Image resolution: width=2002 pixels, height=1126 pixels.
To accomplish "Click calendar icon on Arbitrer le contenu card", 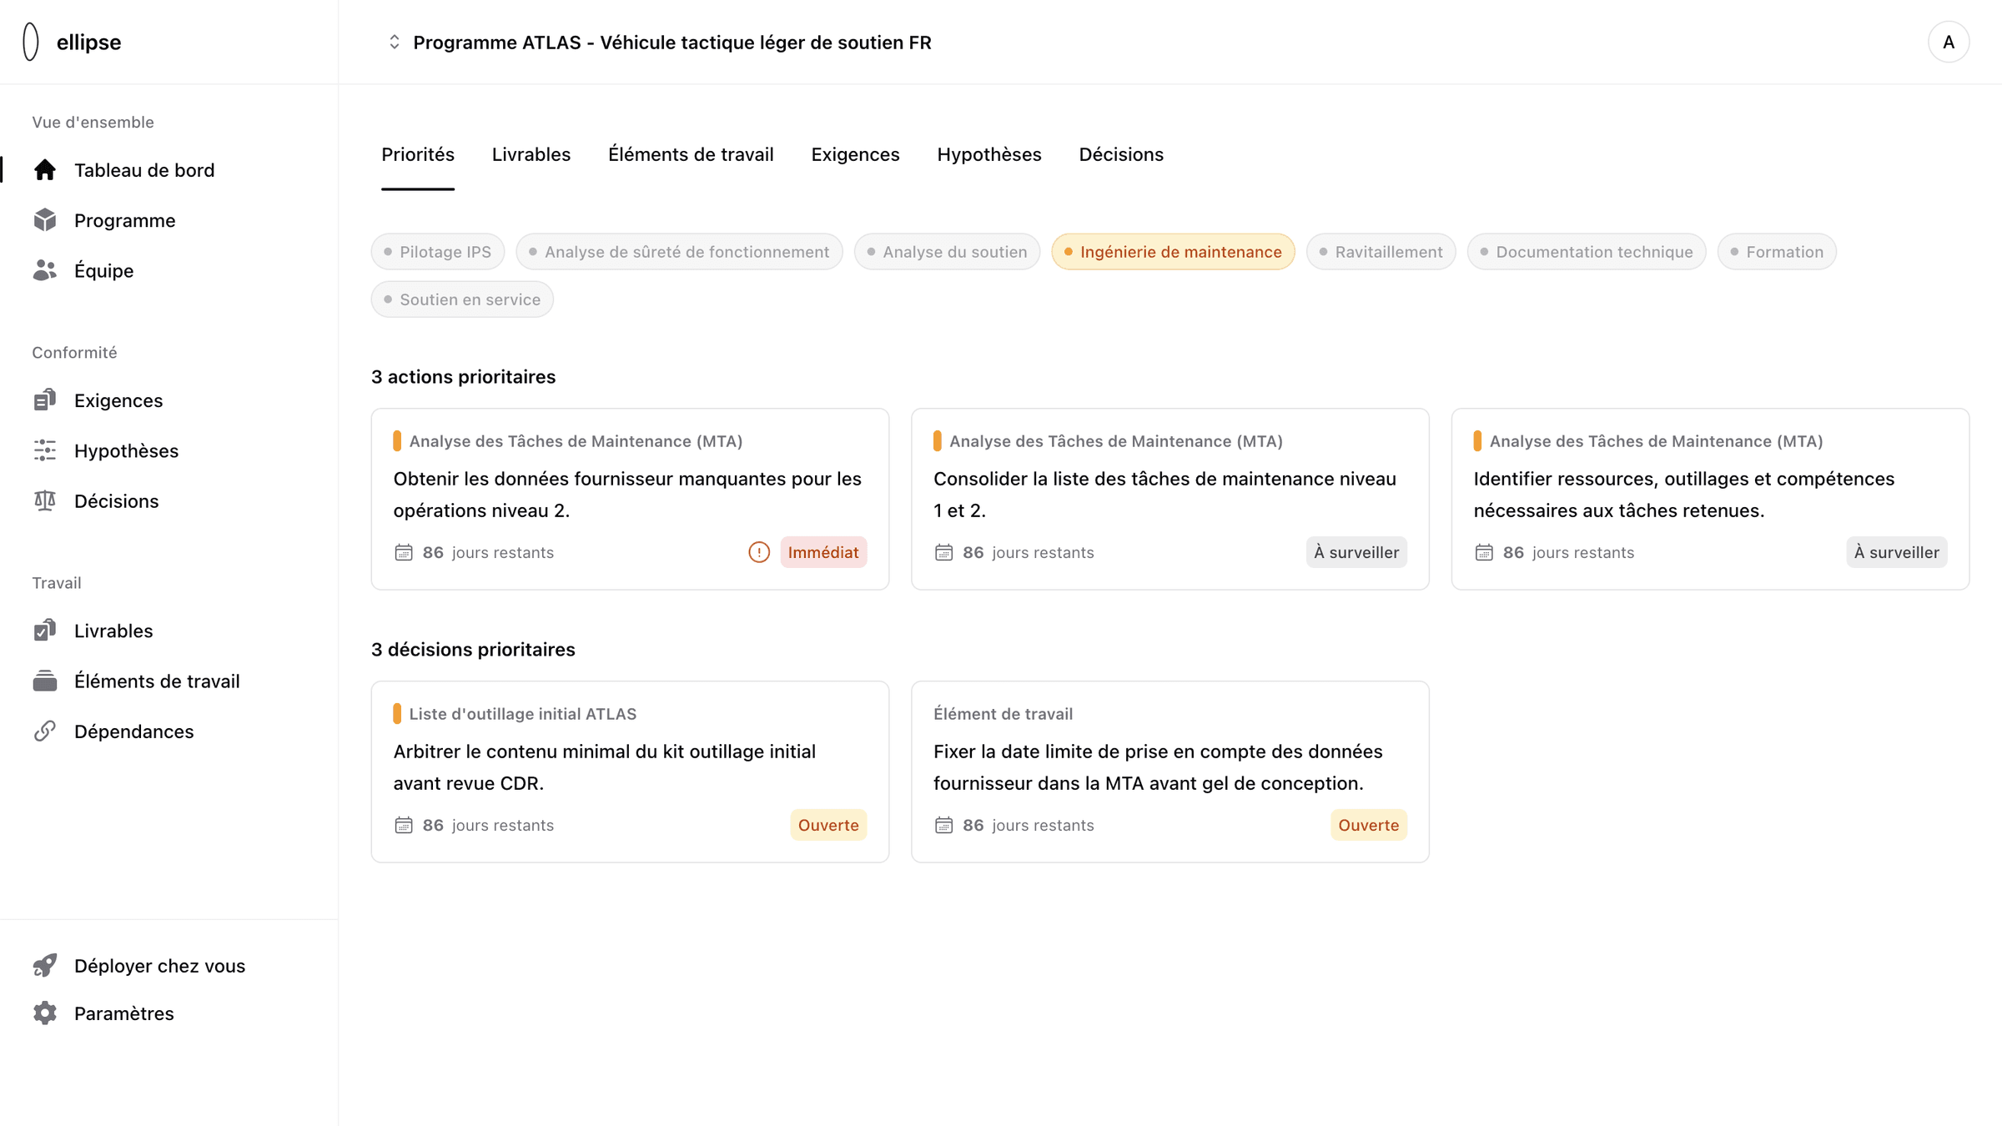I will coord(404,825).
